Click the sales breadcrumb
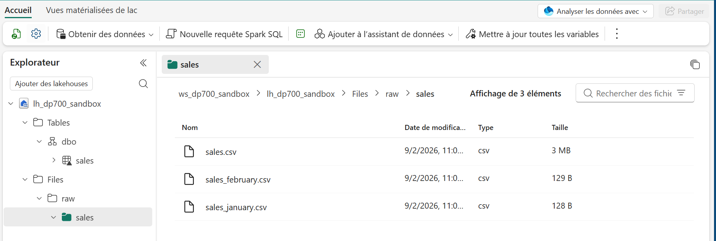 pyautogui.click(x=425, y=94)
